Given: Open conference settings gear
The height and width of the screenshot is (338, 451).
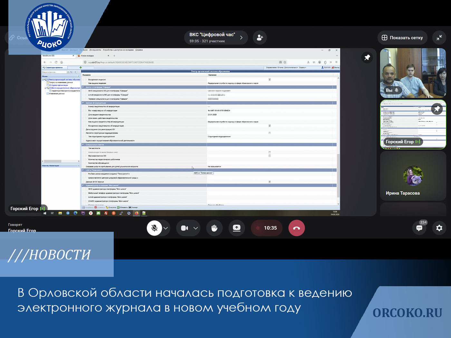Looking at the screenshot, I should (x=439, y=228).
